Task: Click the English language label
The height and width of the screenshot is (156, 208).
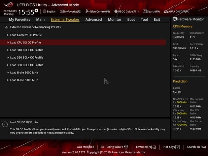Action: point(51,12)
